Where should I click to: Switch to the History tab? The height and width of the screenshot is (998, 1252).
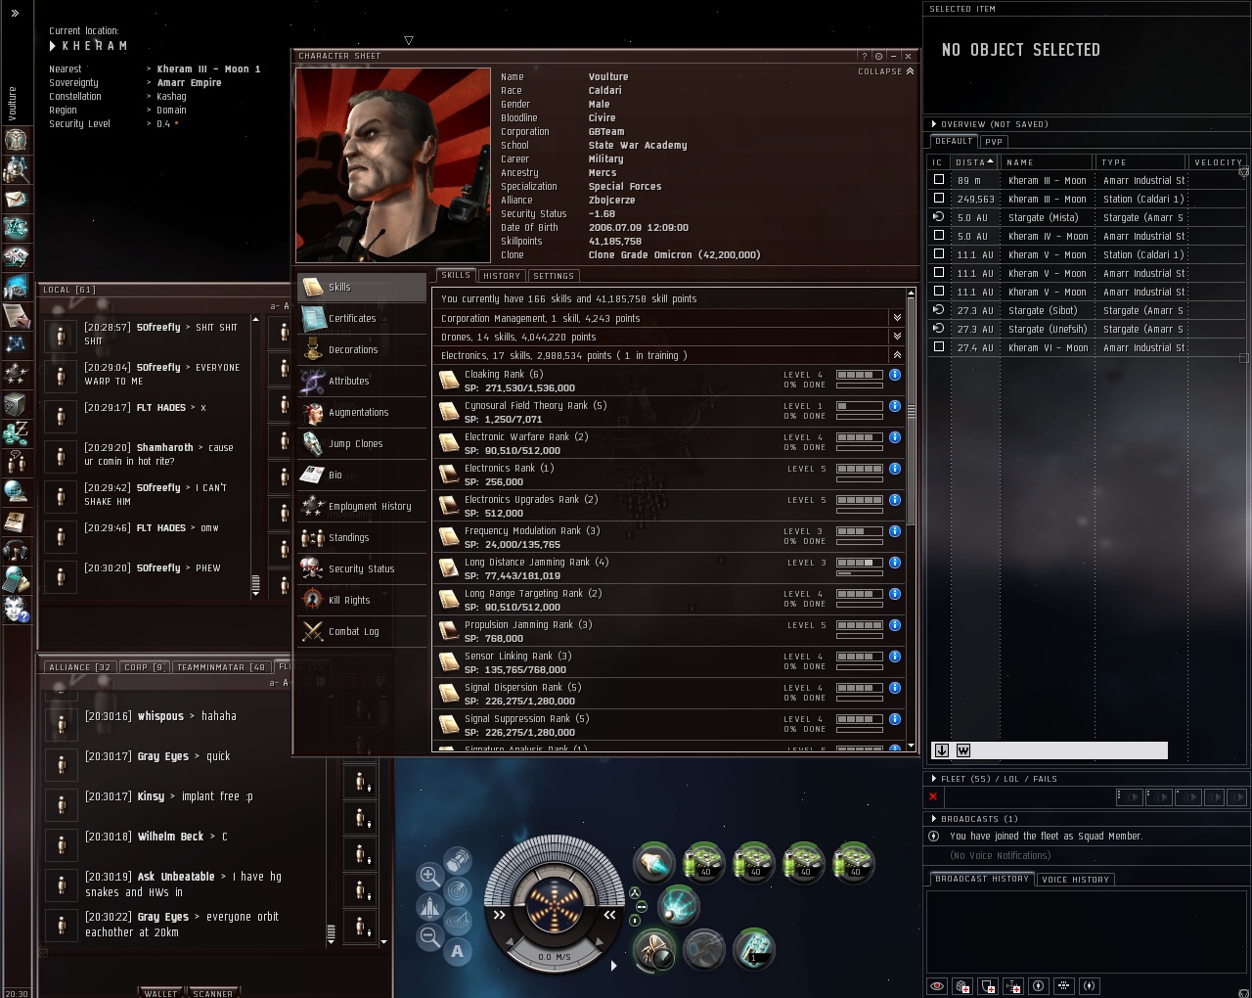tap(502, 276)
